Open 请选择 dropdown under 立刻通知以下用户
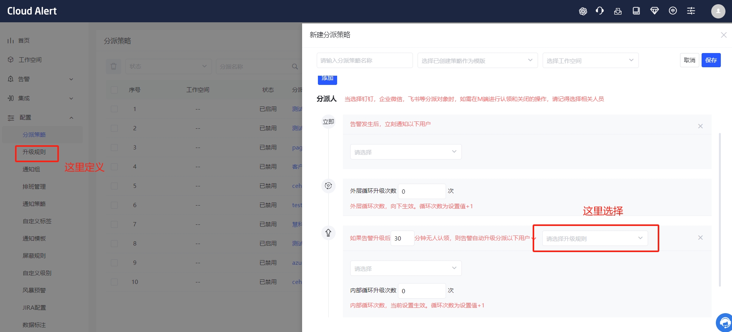 (406, 152)
